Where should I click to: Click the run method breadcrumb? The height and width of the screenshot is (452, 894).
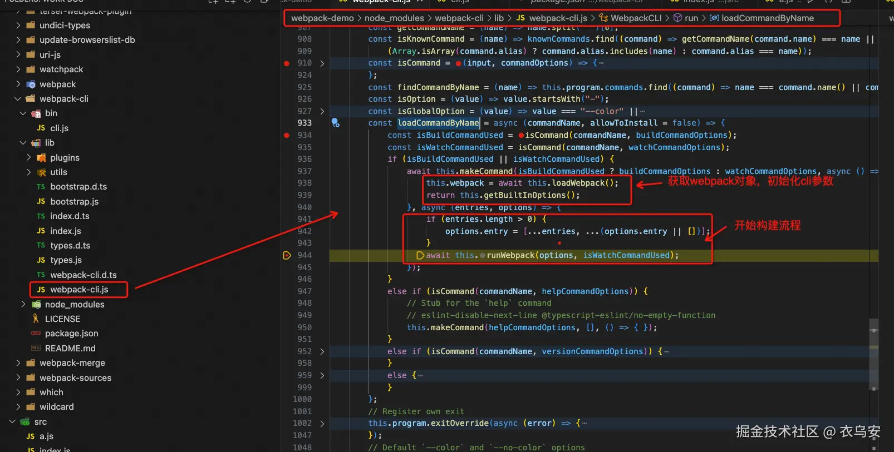[x=691, y=18]
